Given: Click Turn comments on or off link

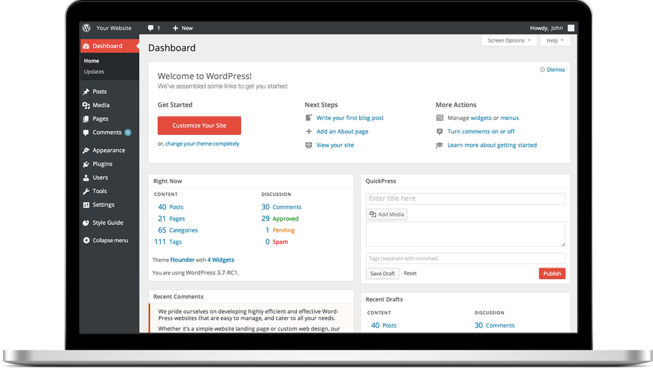Looking at the screenshot, I should click(x=481, y=132).
